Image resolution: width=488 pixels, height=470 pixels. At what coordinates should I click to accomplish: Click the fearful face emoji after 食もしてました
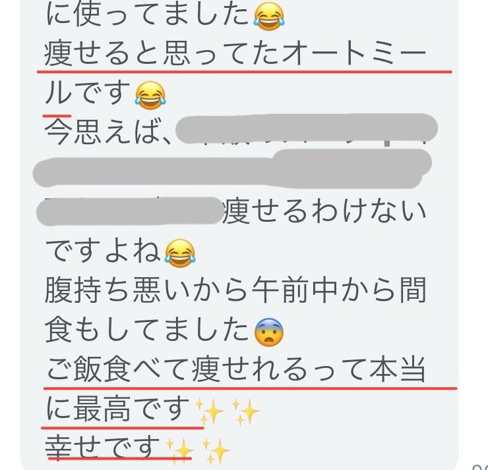coord(269,332)
